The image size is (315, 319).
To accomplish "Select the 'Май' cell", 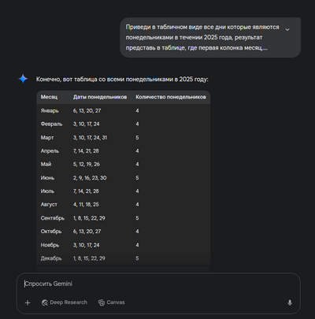I will tap(46, 165).
